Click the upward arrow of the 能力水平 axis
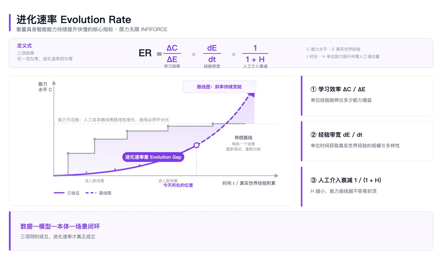Viewport: 444px width, 260px height. point(54,83)
